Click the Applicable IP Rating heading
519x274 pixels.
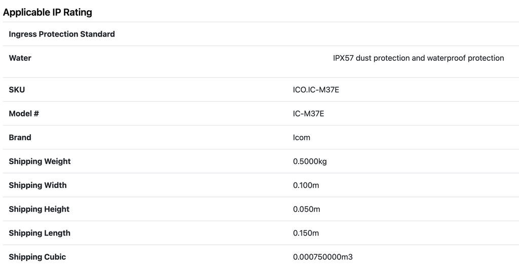48,12
